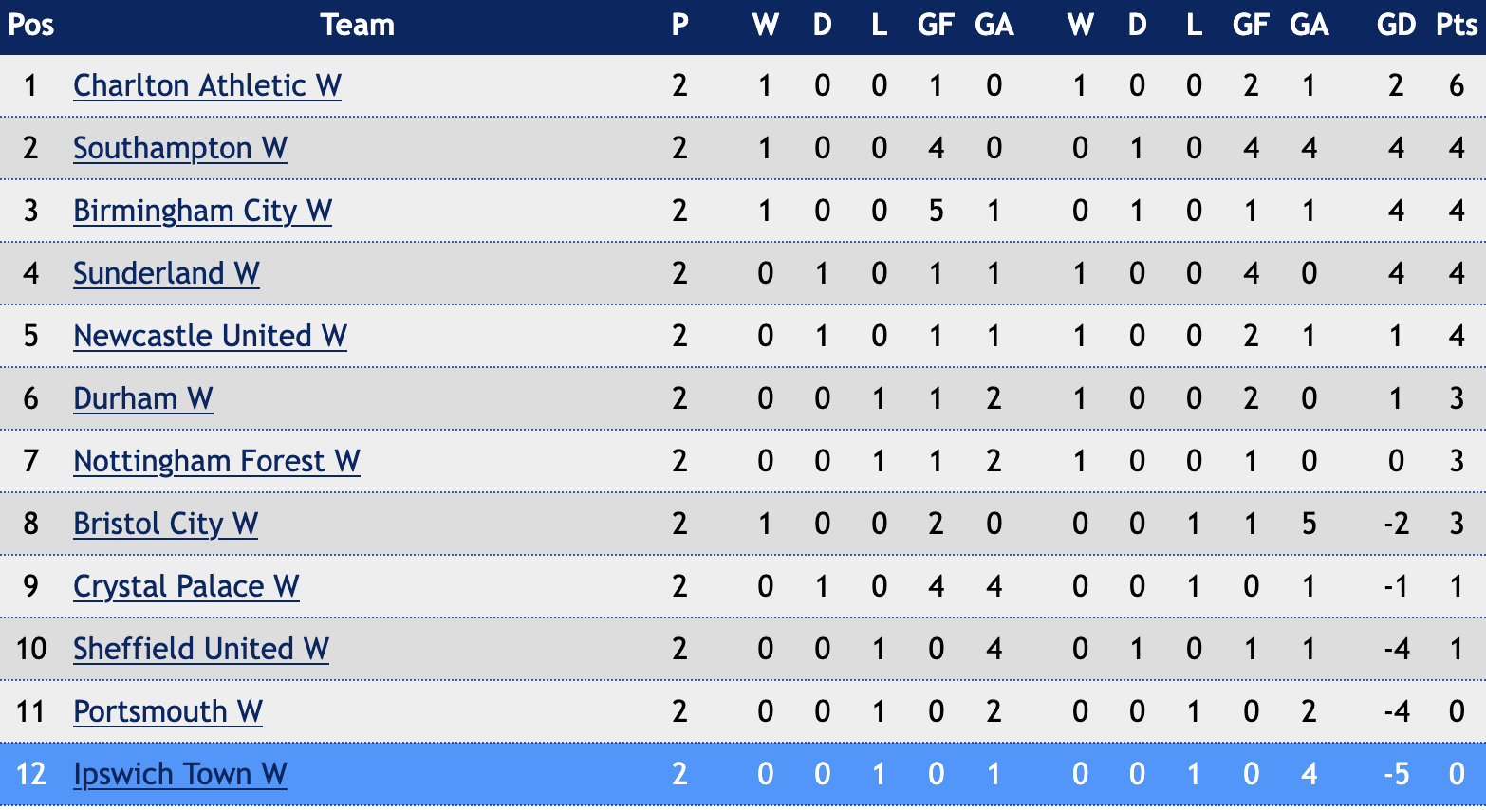
Task: Open the Sunderland W team link
Action: click(x=166, y=273)
